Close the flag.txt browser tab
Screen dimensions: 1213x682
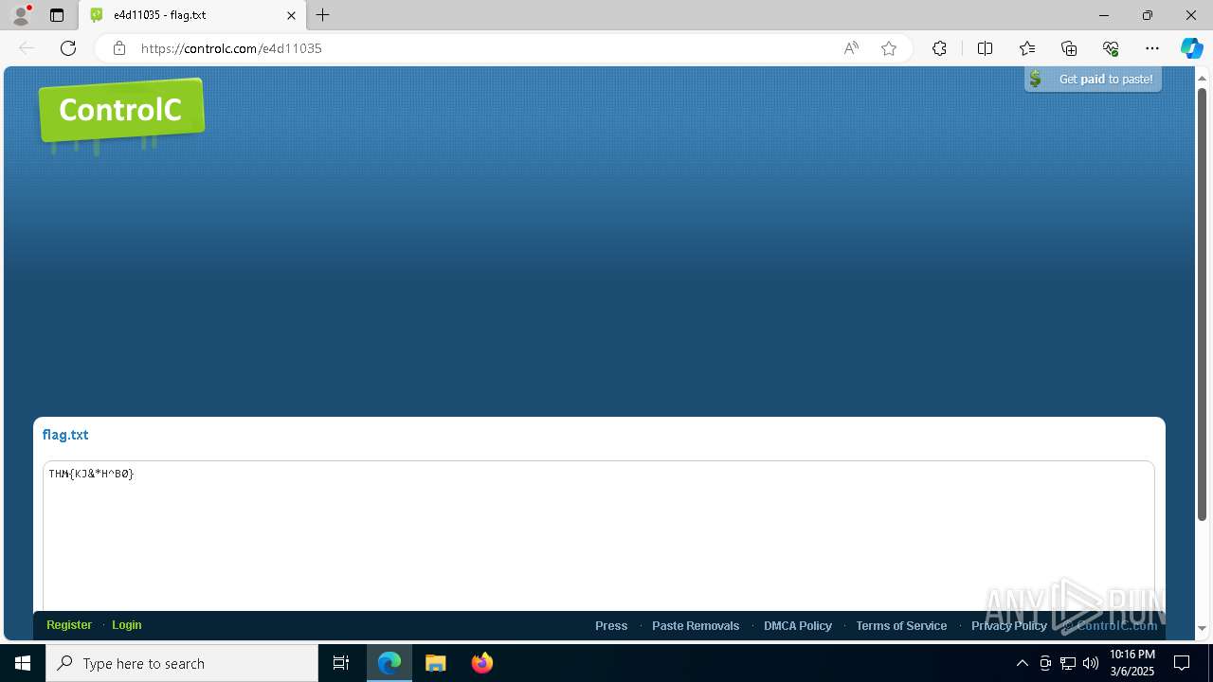coord(291,15)
